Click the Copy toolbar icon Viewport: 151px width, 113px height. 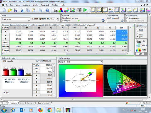coord(28,10)
